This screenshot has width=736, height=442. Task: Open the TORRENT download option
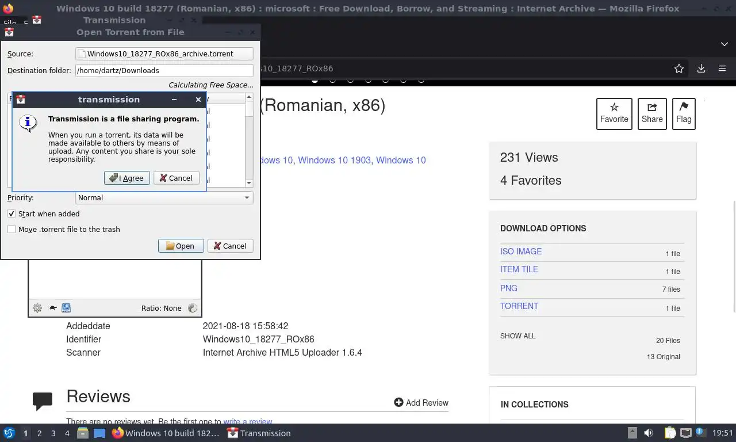[519, 306]
